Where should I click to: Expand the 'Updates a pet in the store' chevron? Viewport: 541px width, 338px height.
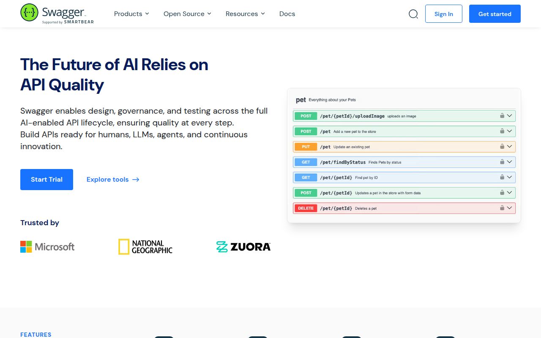[x=510, y=193]
